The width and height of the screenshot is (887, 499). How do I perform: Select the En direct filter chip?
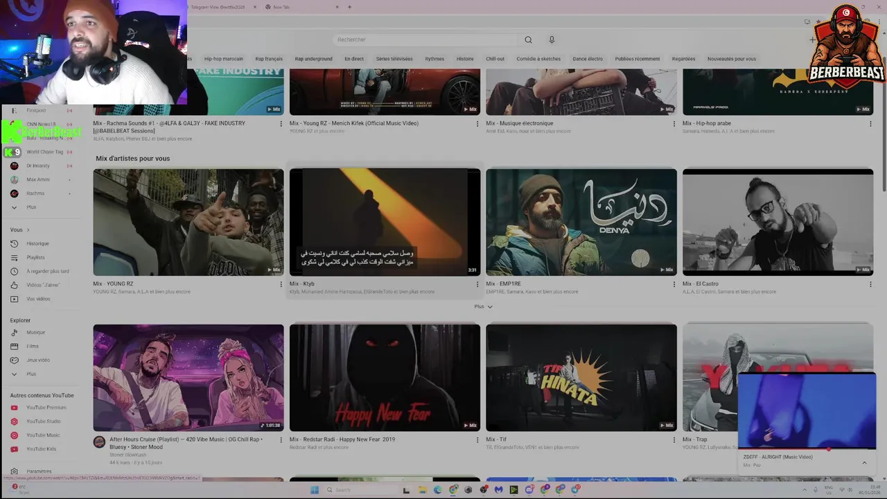[354, 59]
